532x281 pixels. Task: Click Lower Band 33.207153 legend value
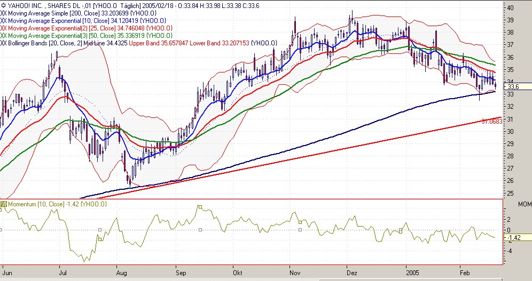pyautogui.click(x=220, y=43)
